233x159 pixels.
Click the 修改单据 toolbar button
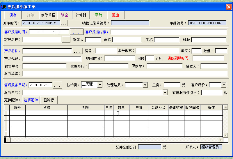[48, 15]
